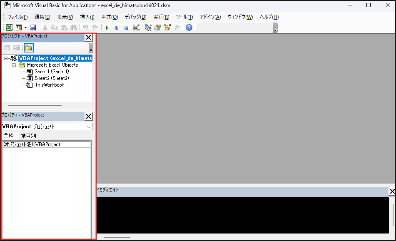Open the アドイン(A) menu

210,17
